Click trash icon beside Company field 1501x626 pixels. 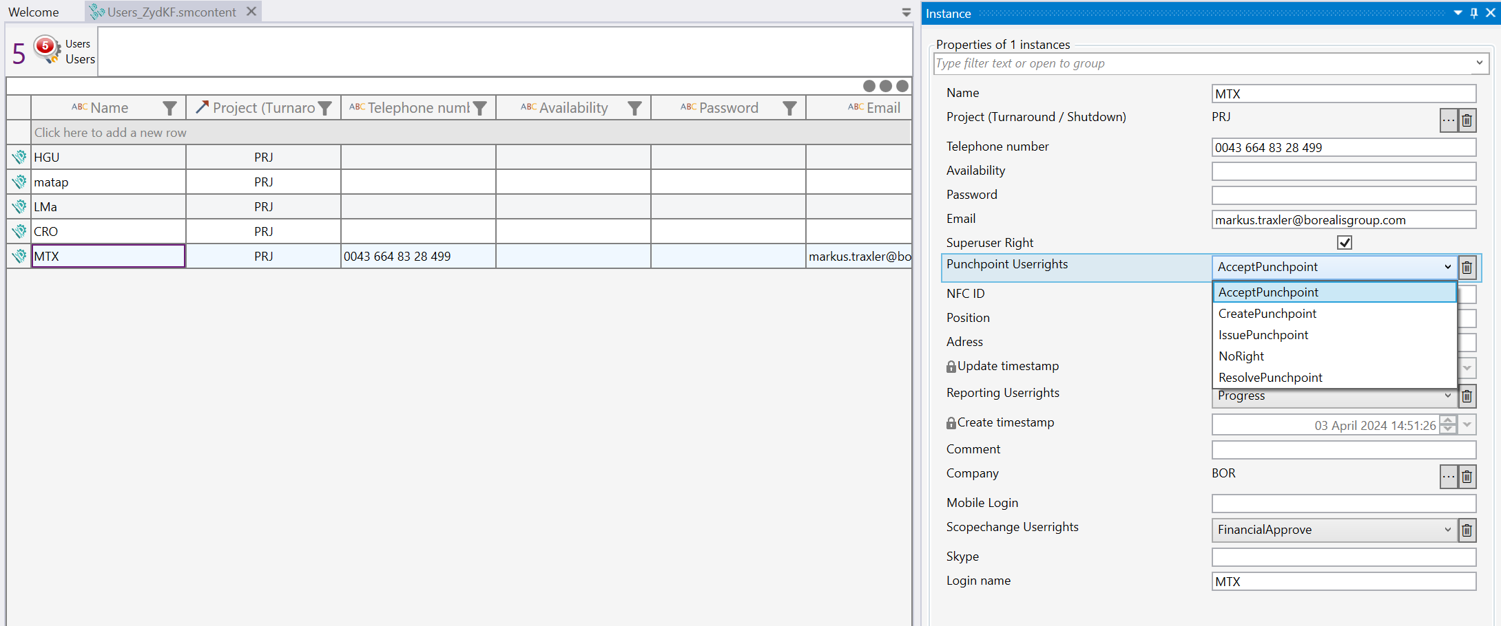pyautogui.click(x=1467, y=476)
